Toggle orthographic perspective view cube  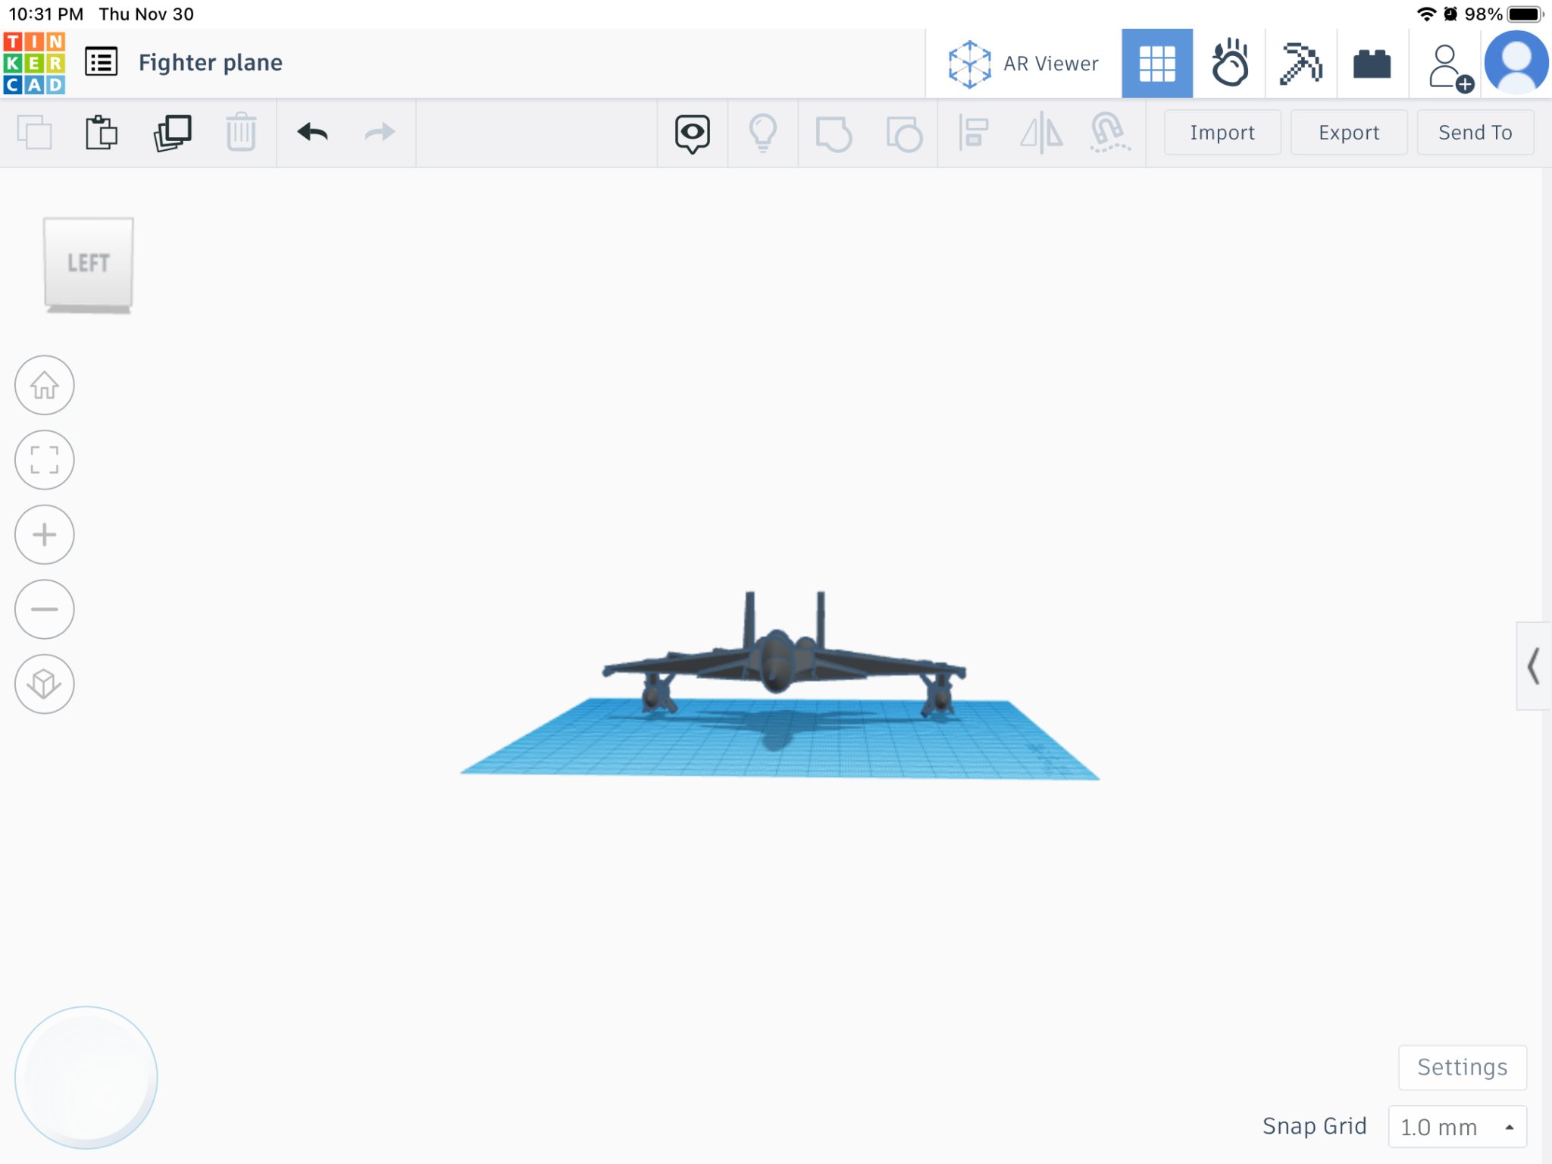(45, 684)
